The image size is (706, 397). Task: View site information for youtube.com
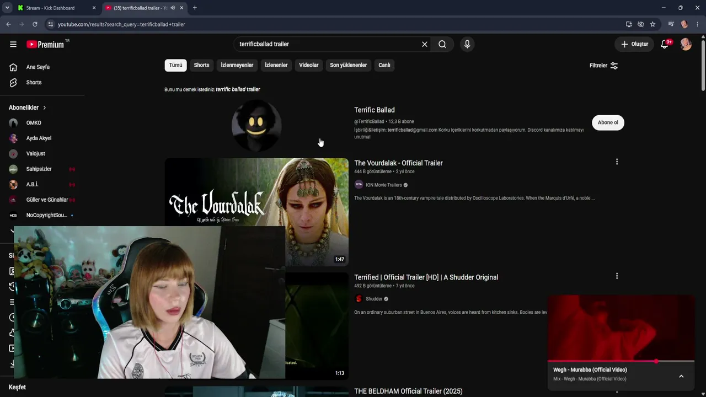(50, 24)
